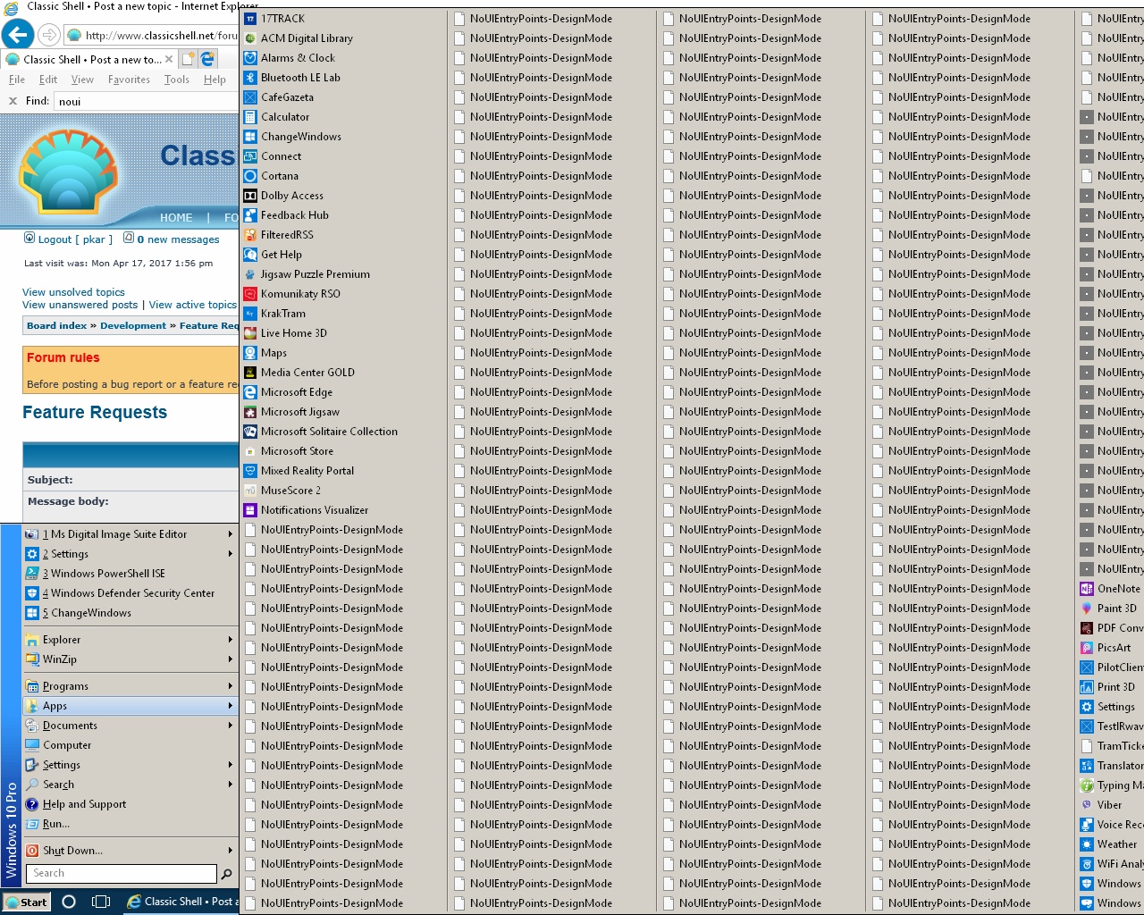This screenshot has height=915, width=1144.
Task: Expand the Shut Down options arrow
Action: point(230,851)
